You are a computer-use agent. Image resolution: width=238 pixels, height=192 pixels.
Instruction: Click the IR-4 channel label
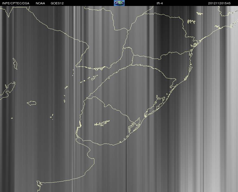coord(160,3)
